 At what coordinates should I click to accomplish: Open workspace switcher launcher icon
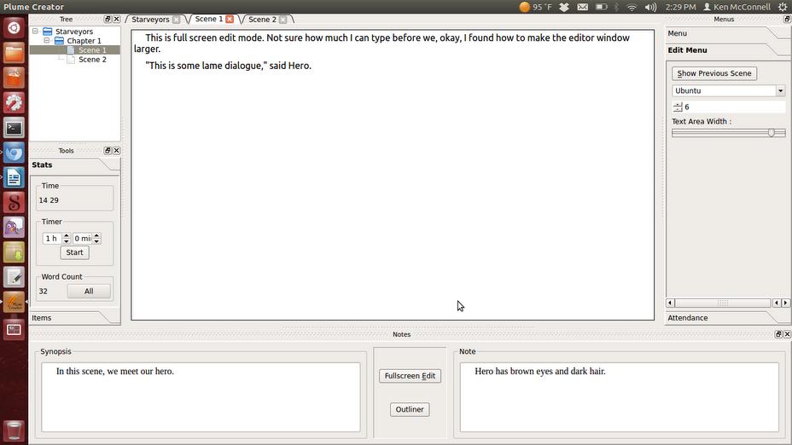[14, 330]
